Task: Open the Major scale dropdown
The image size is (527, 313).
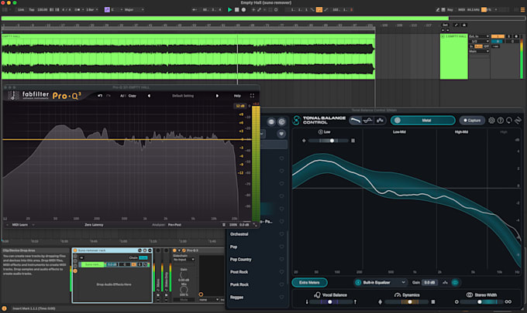Action: click(134, 10)
